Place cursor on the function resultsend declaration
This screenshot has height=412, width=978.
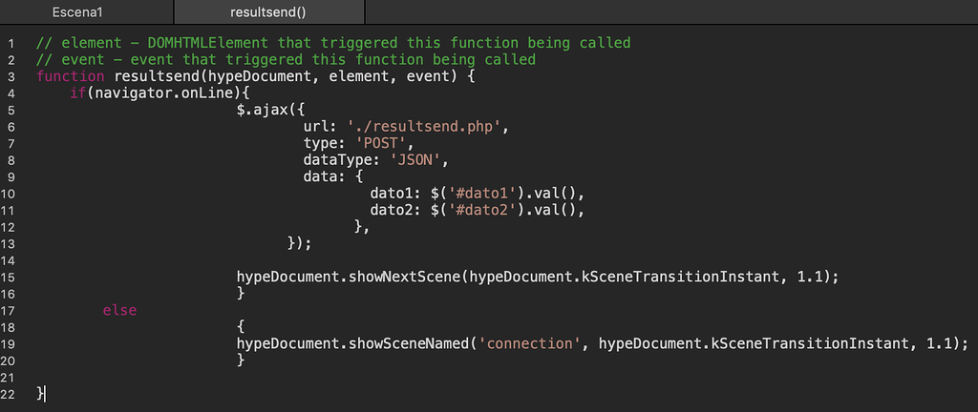[x=257, y=76]
